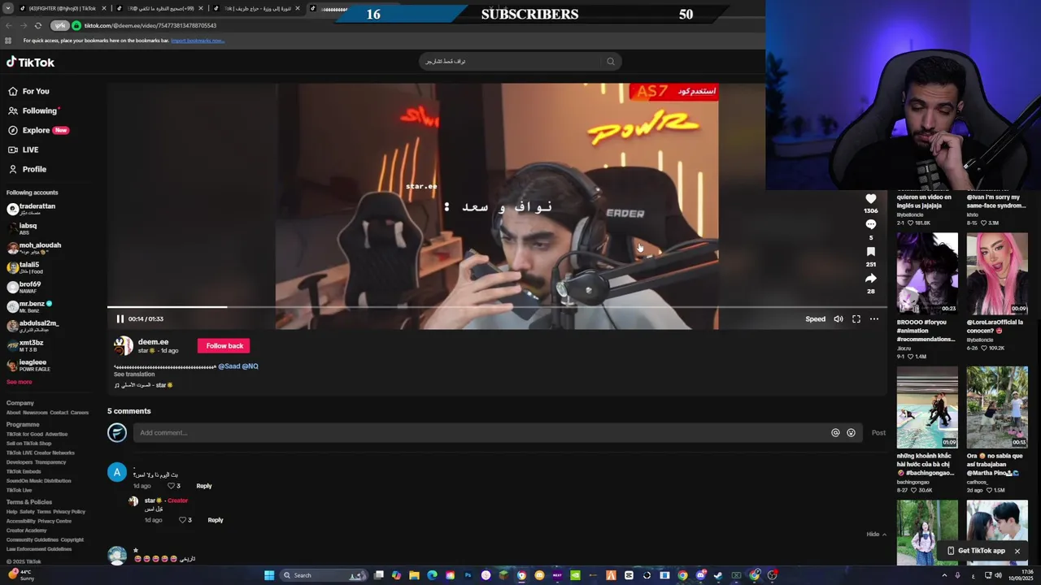Screen dimensions: 1041x585
Task: Click the Get TikTok app button
Action: (976, 551)
